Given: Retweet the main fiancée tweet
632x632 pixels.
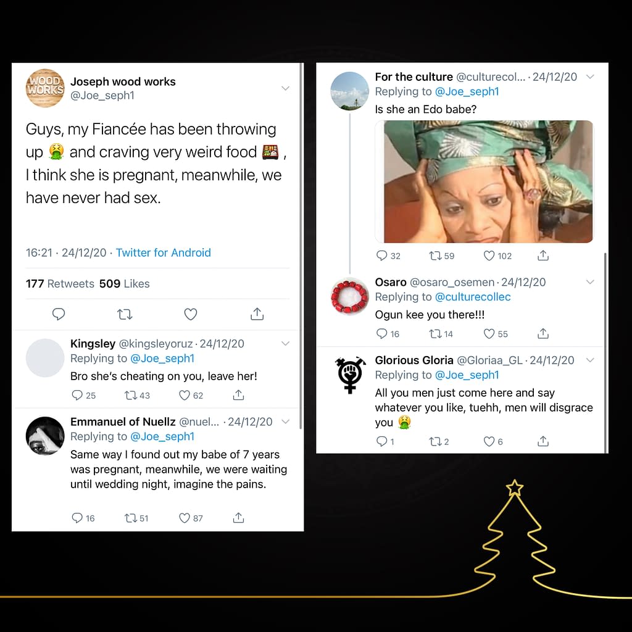Looking at the screenshot, I should tap(125, 315).
